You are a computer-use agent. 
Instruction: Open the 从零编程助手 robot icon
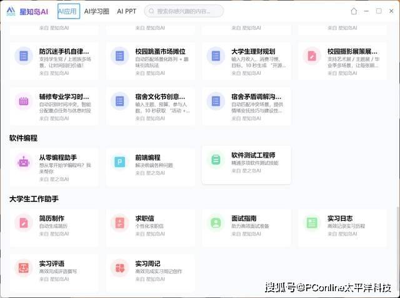[24, 162]
